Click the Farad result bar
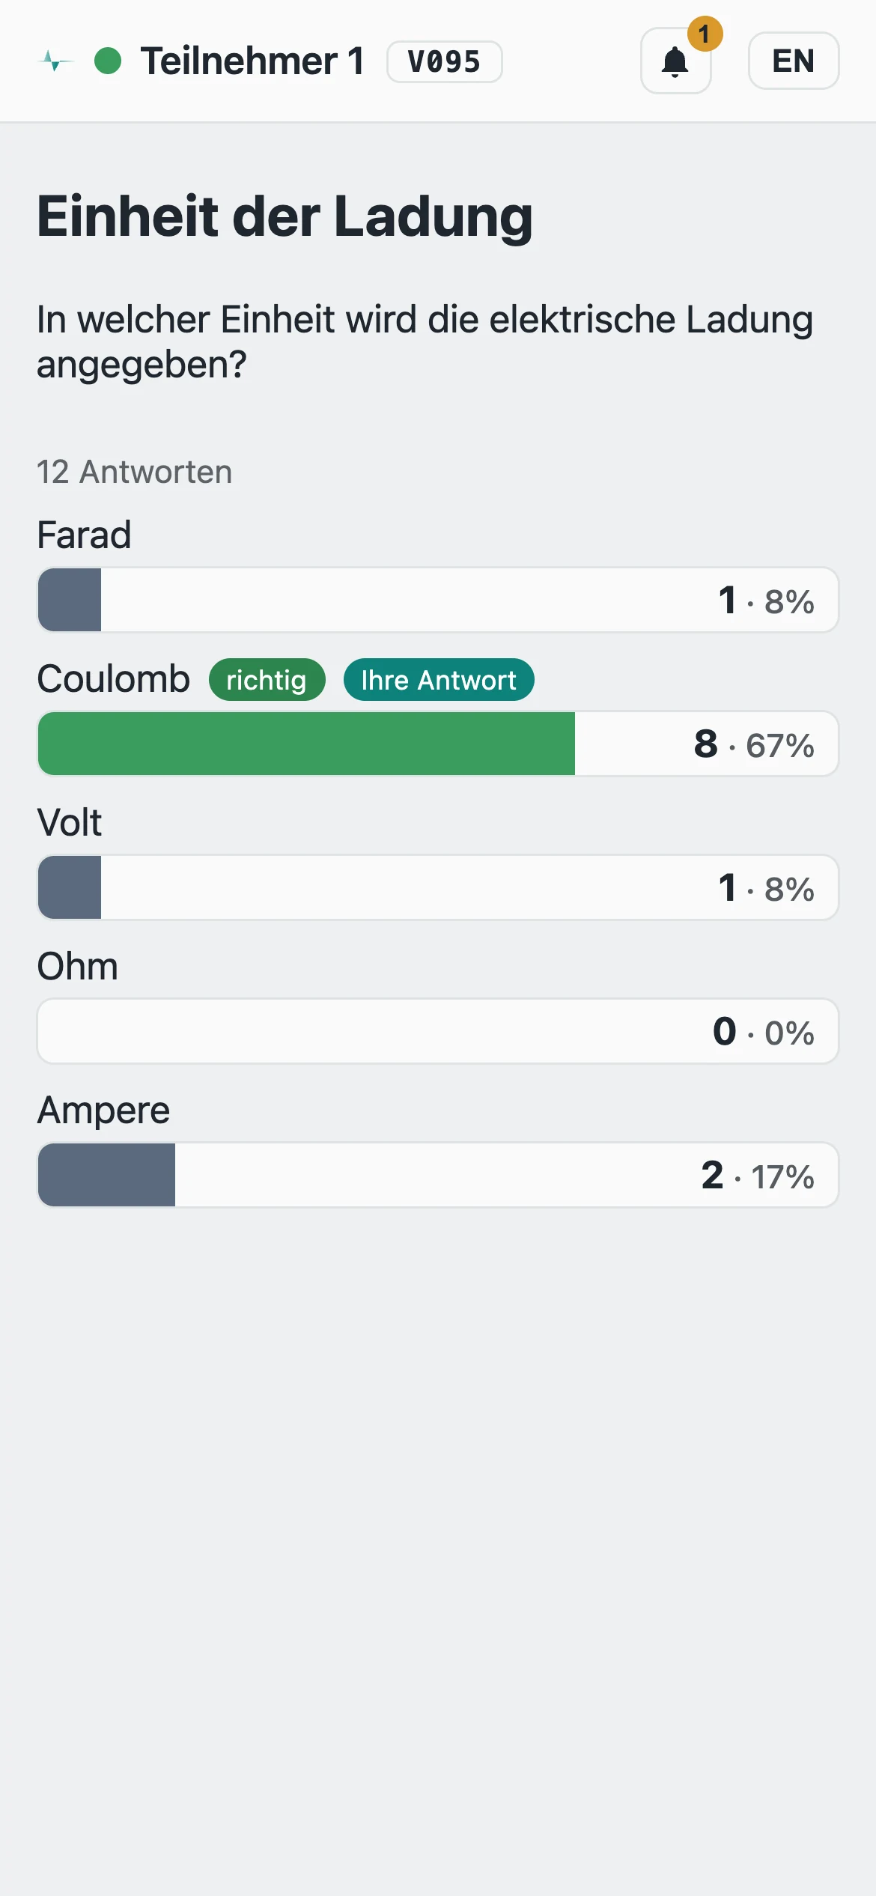This screenshot has width=876, height=1896. 438,600
